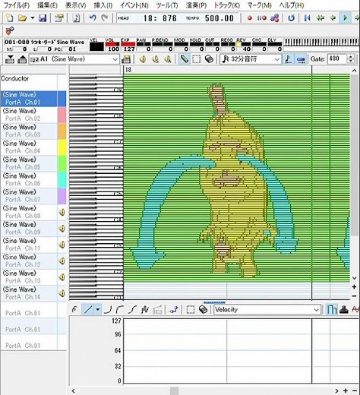Image resolution: width=360 pixels, height=395 pixels.
Task: Click the third speaker icon in the toolbar
Action: pos(167,59)
